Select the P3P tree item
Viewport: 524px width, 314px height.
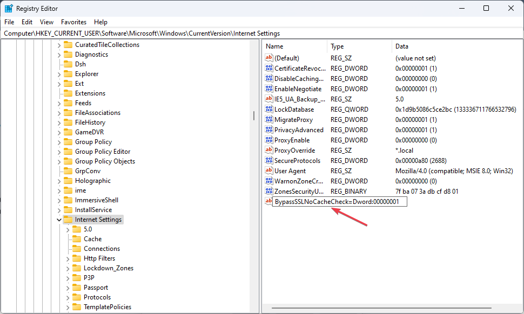click(89, 278)
